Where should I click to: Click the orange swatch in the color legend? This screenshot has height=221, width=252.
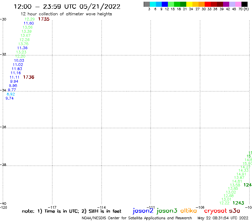tap(202, 4)
